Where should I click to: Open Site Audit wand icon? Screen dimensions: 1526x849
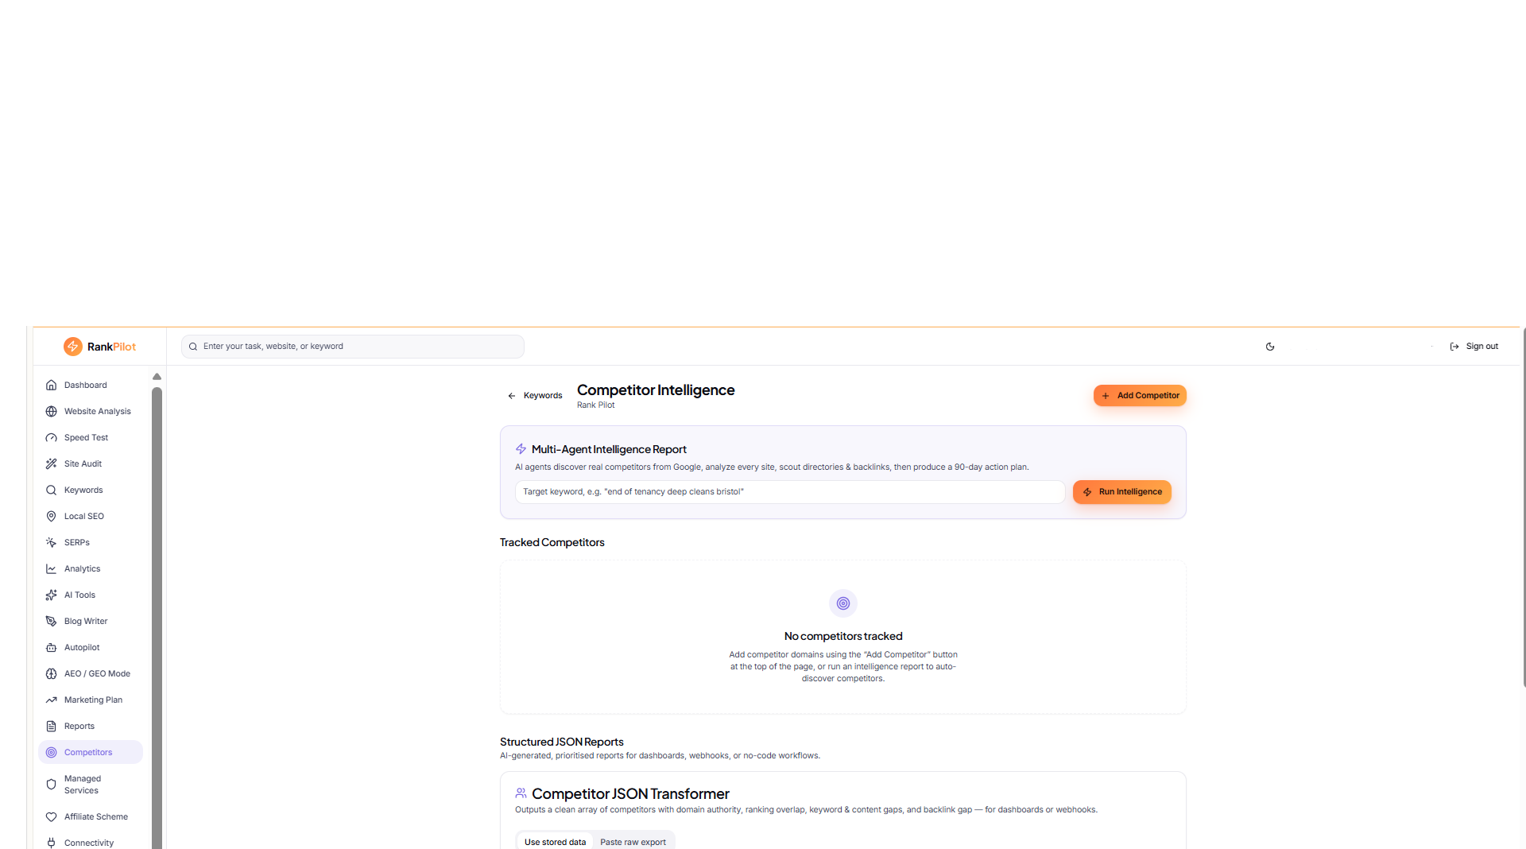51,463
